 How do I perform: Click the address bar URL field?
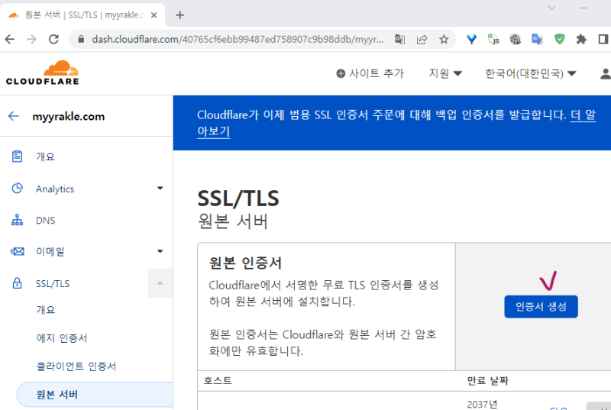tap(238, 40)
